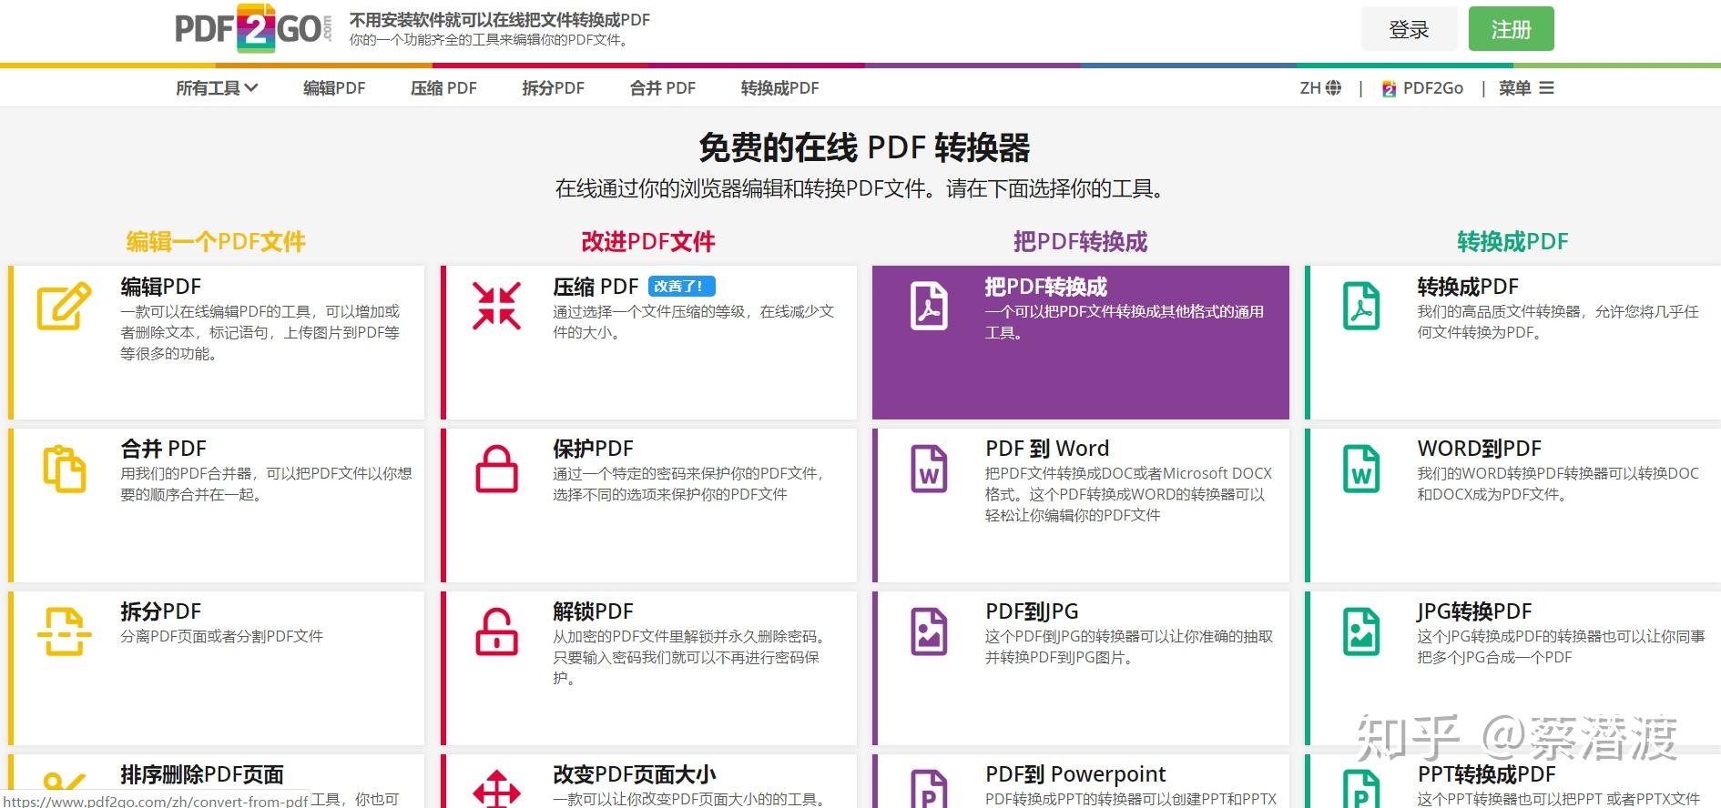Click the green WORD到PDF file icon
Image resolution: width=1721 pixels, height=808 pixels.
1361,469
